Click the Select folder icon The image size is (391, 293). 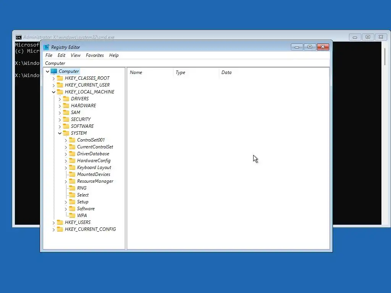tap(72, 195)
